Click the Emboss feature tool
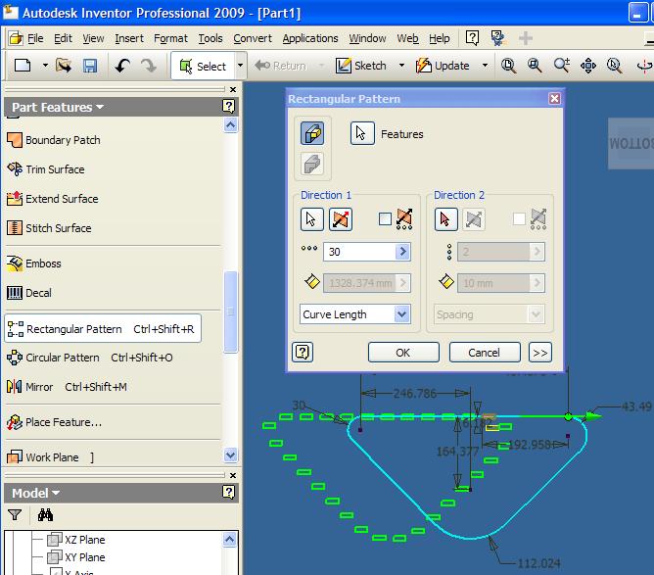654x575 pixels. pos(34,264)
